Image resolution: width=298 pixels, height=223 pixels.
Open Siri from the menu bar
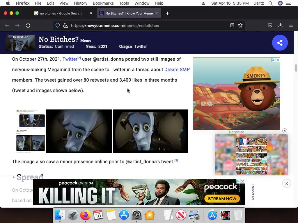[x=280, y=3]
